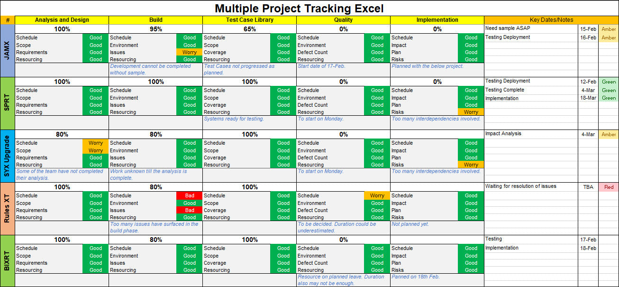Screen dimensions: 619x287
Task: Click the Analysis and Design column header
Action: pyautogui.click(x=62, y=20)
